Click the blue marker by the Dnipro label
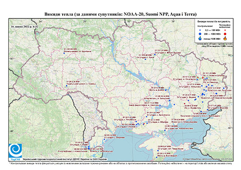 coord(166,90)
